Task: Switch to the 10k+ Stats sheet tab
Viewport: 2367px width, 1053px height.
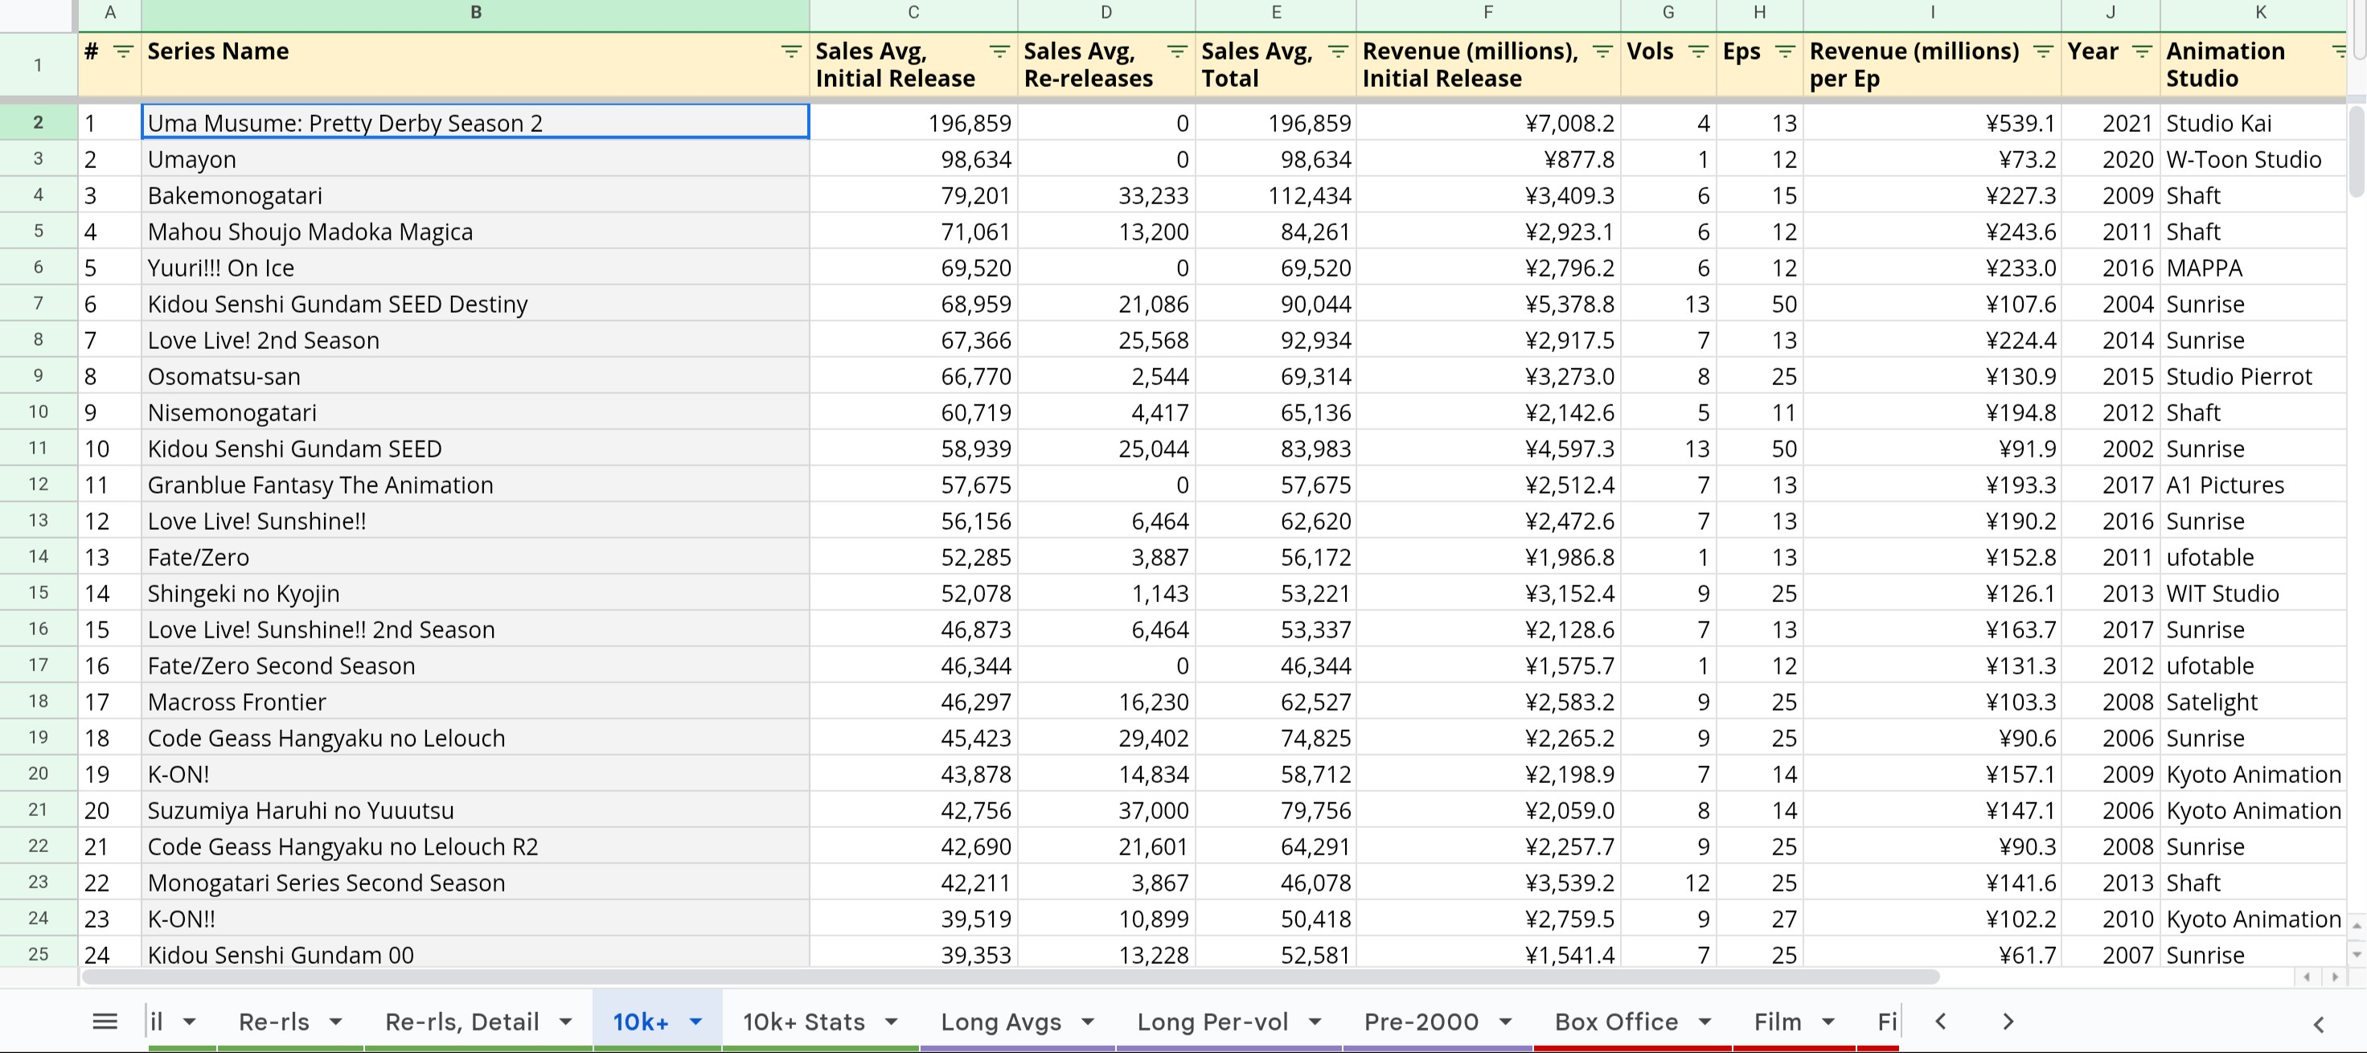Action: click(x=803, y=1022)
